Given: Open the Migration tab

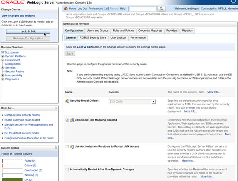Looking at the screenshot, I should pyautogui.click(x=187, y=30).
